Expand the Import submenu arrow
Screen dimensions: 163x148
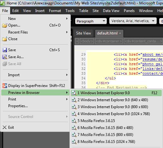click(67, 75)
